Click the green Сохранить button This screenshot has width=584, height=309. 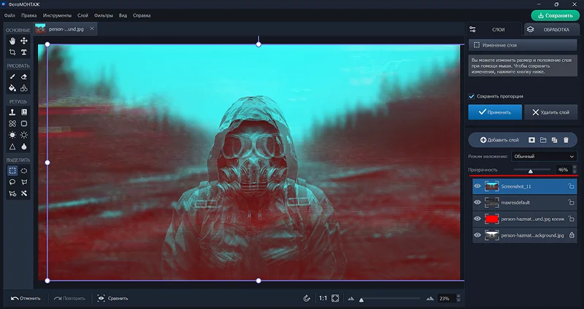[x=556, y=15]
